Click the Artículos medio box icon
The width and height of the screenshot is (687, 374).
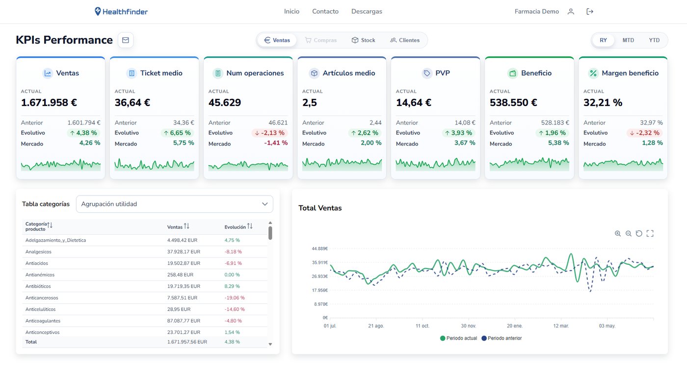point(314,73)
